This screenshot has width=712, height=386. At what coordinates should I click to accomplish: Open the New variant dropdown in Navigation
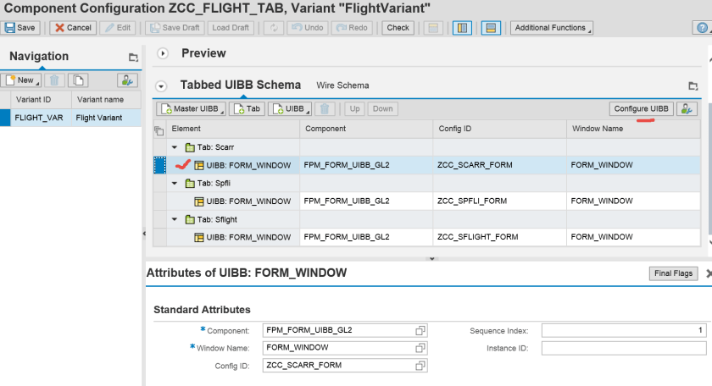coord(20,80)
